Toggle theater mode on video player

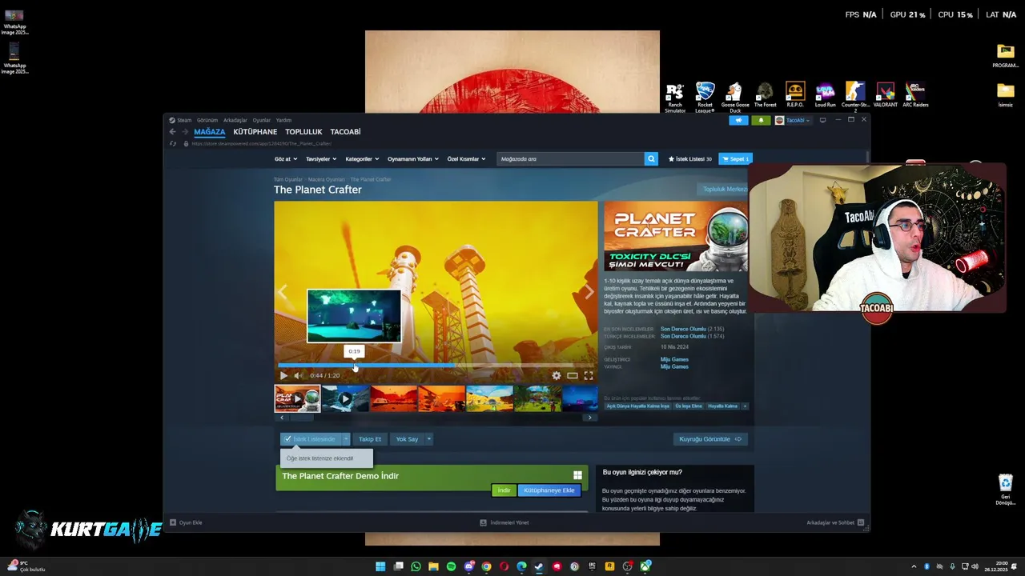click(573, 375)
